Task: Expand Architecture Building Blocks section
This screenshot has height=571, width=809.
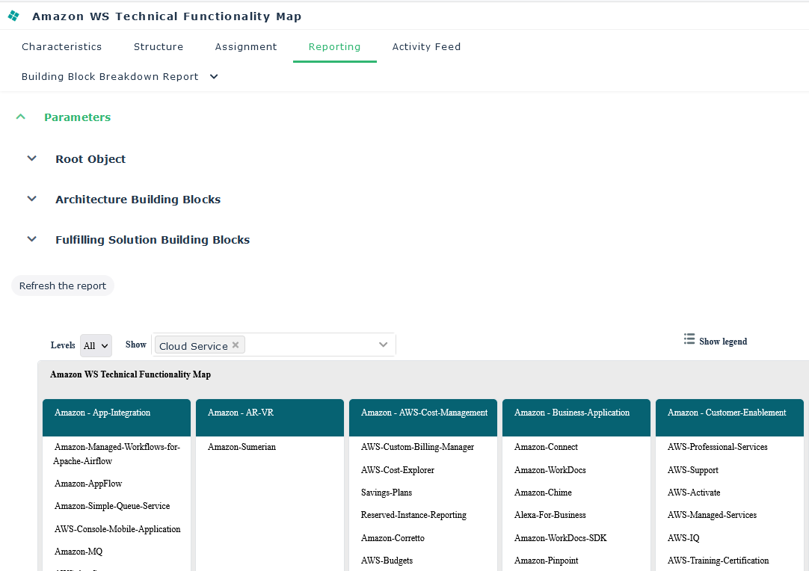Action: click(31, 199)
